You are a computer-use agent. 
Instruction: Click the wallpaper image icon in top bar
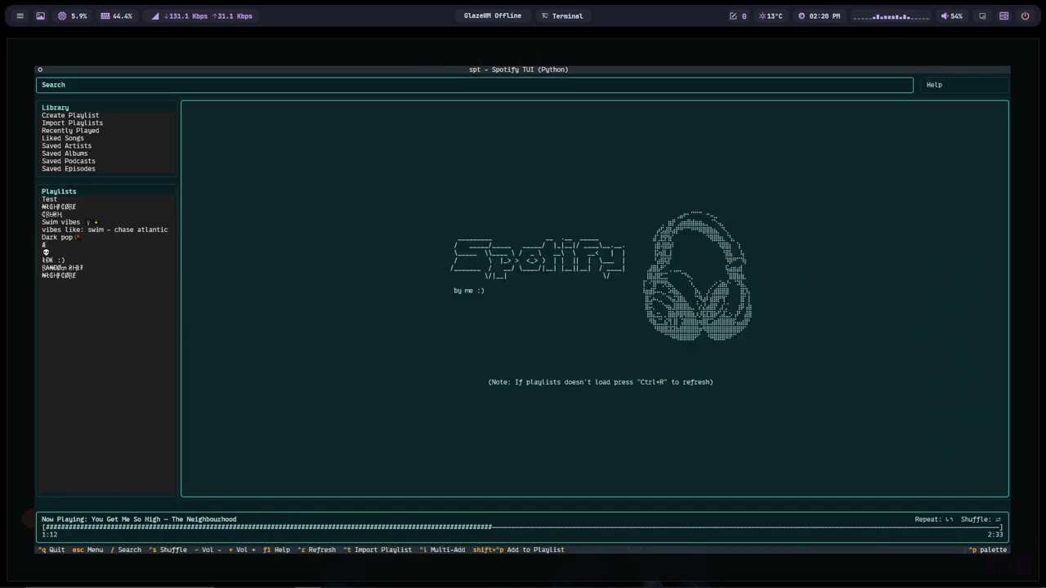coord(40,16)
